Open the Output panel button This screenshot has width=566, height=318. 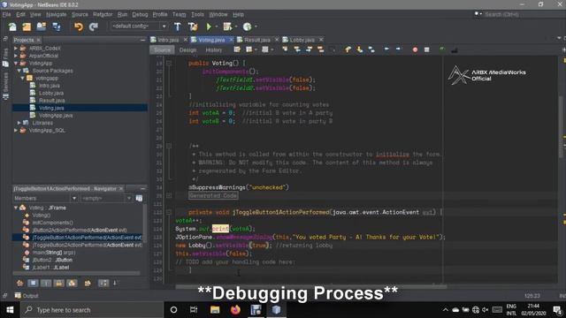(x=27, y=296)
